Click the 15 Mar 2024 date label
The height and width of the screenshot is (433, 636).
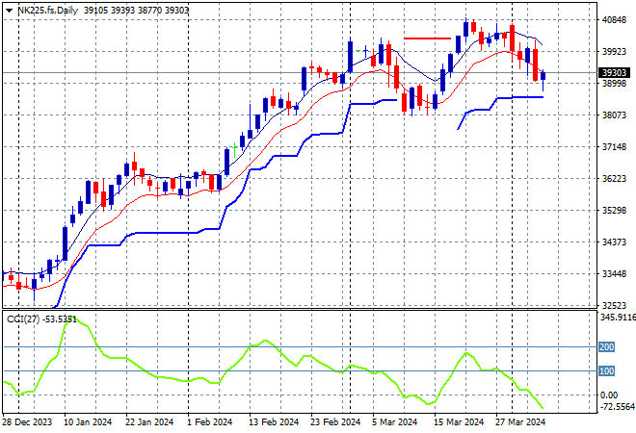(459, 422)
